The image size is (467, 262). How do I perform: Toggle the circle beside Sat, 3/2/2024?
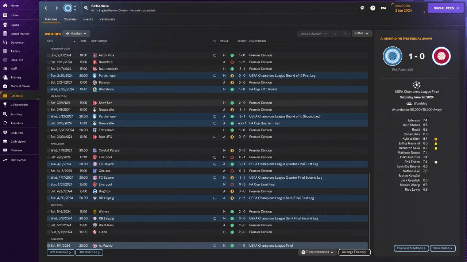(x=49, y=103)
